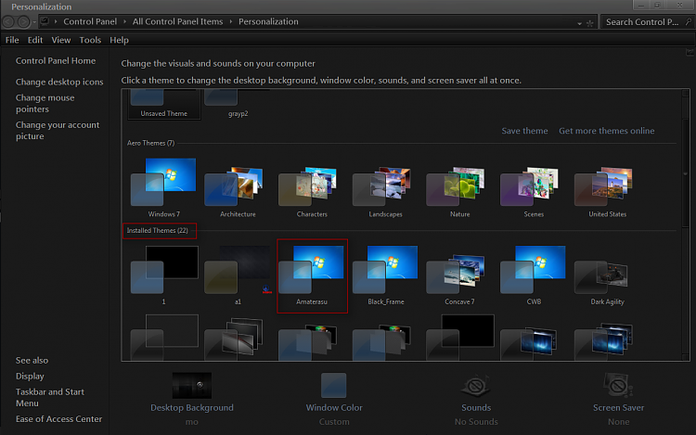The width and height of the screenshot is (696, 435).
Task: Open the Window Color swatch icon
Action: [334, 385]
